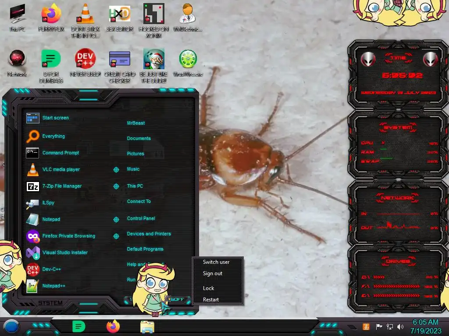
Task: Open the green D app on taskbar
Action: pyautogui.click(x=79, y=326)
